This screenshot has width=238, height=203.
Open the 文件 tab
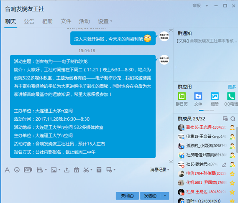(x=66, y=21)
